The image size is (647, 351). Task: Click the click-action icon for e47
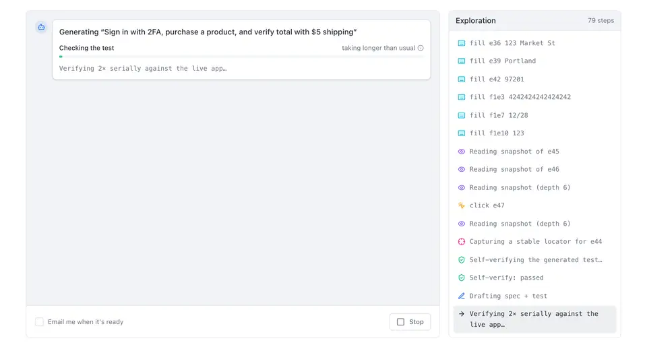click(461, 205)
